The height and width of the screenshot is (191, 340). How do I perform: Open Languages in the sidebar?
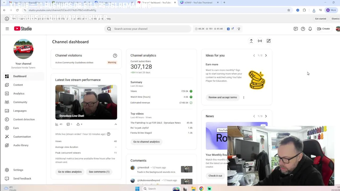pyautogui.click(x=23, y=111)
